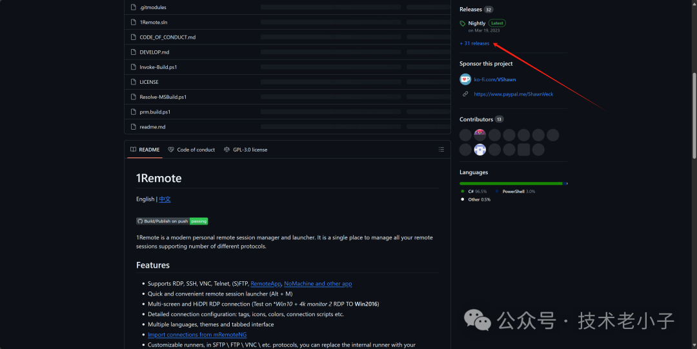Select PowerShell 3.0% language entry

pyautogui.click(x=515, y=192)
